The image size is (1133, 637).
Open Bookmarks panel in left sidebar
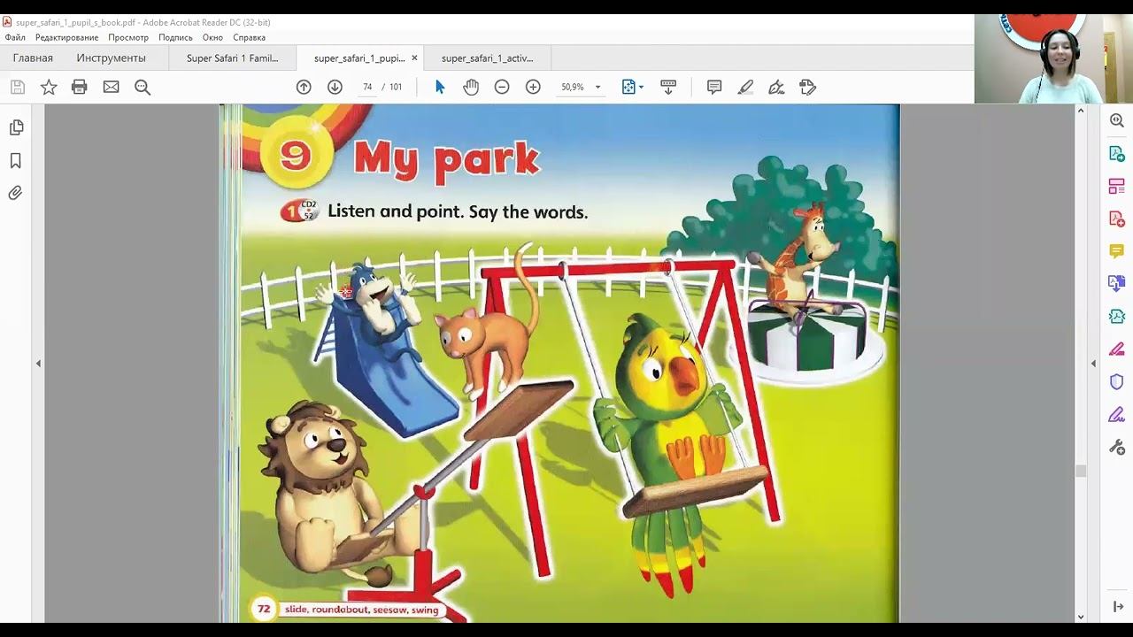point(16,161)
